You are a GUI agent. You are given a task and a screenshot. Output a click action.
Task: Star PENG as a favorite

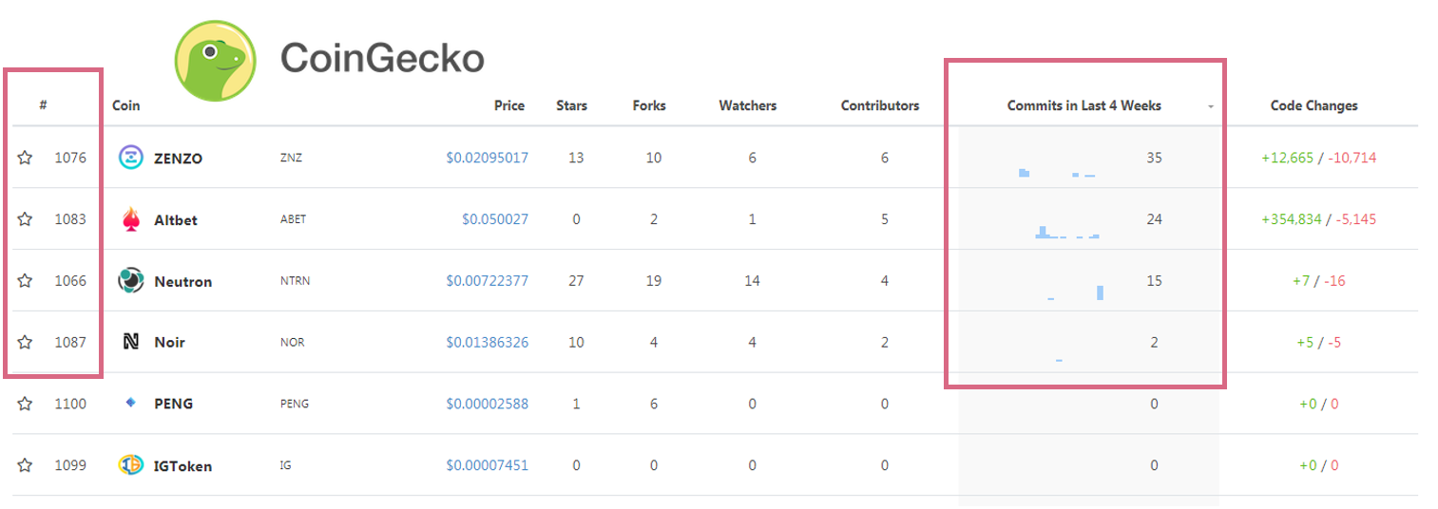click(x=26, y=404)
